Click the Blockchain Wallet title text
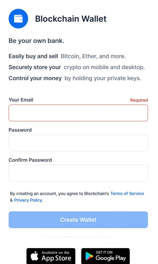This screenshot has height=264, width=158. [x=71, y=19]
